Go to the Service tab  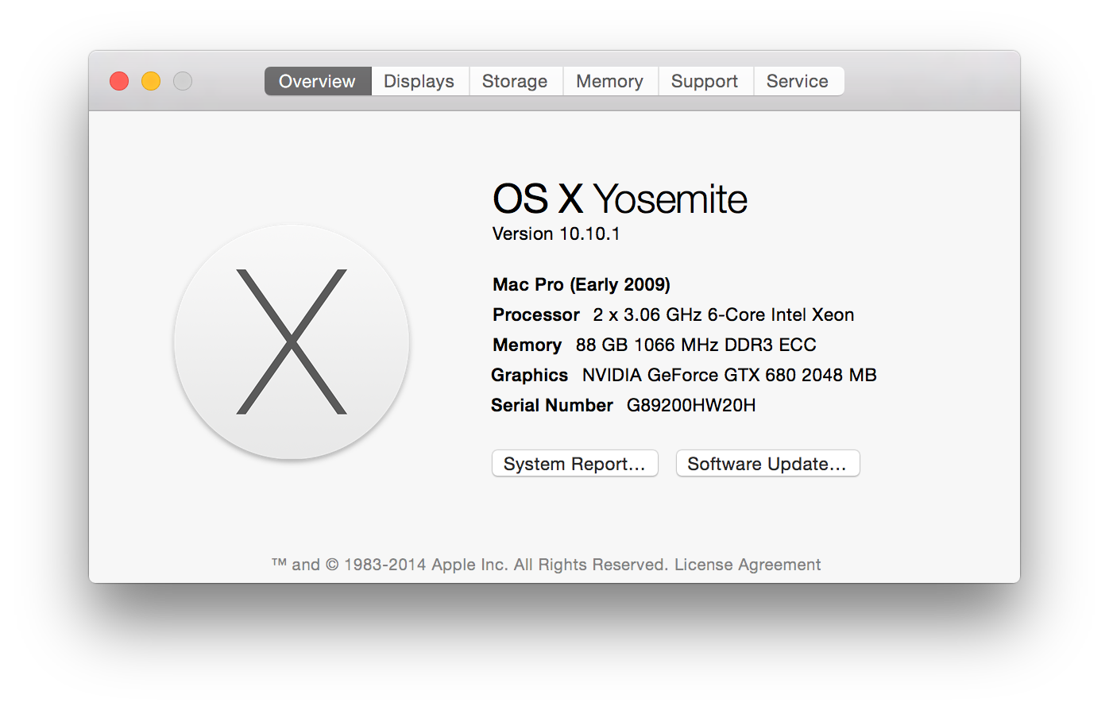click(x=798, y=81)
